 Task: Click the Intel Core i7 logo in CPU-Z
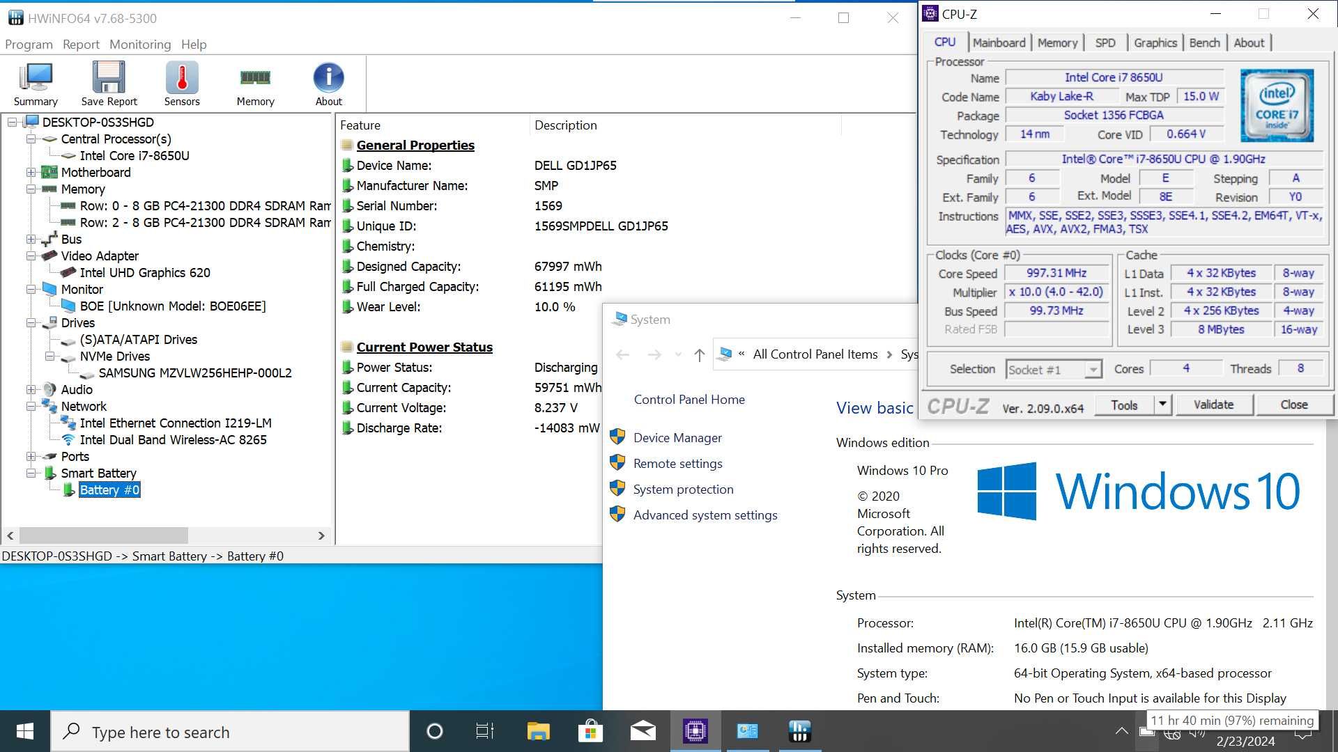[1277, 105]
